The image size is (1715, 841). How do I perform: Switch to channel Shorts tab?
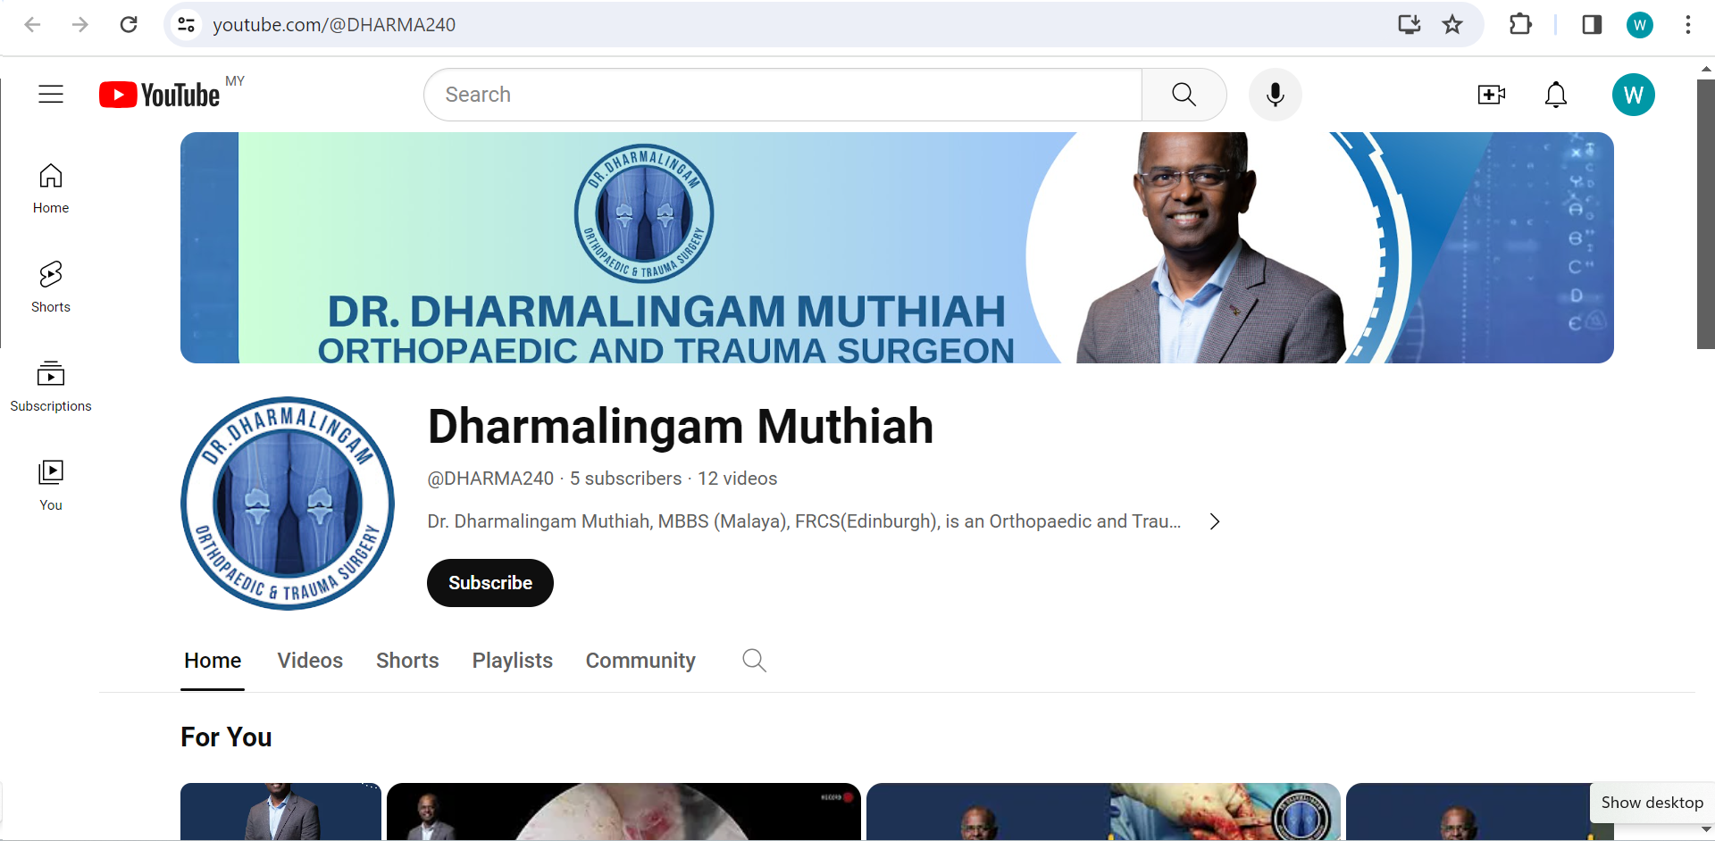point(407,661)
